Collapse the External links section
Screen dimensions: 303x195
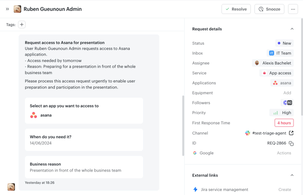[292, 175]
